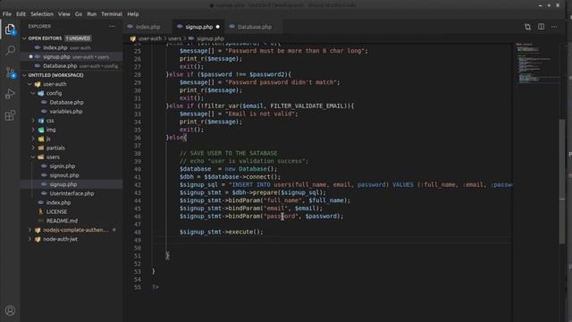Open the Run menu
Image resolution: width=572 pixels, height=322 pixels.
coord(91,14)
